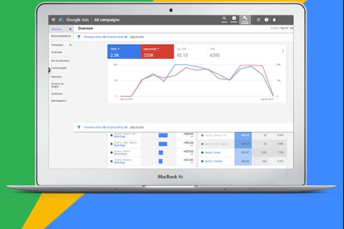Click the funnel icon in lower filter bar
This screenshot has width=344, height=229.
[x=79, y=128]
